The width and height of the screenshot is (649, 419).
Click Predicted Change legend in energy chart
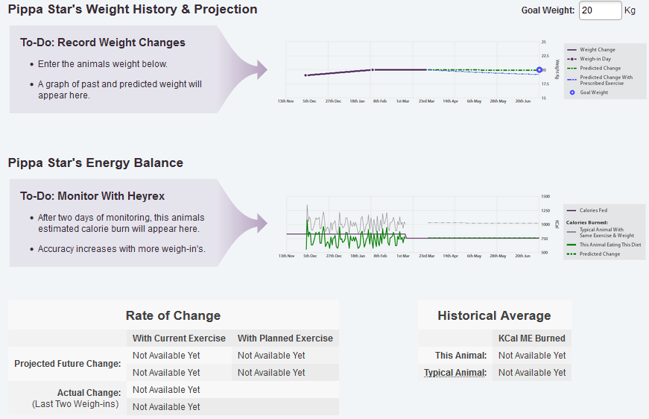tap(600, 253)
